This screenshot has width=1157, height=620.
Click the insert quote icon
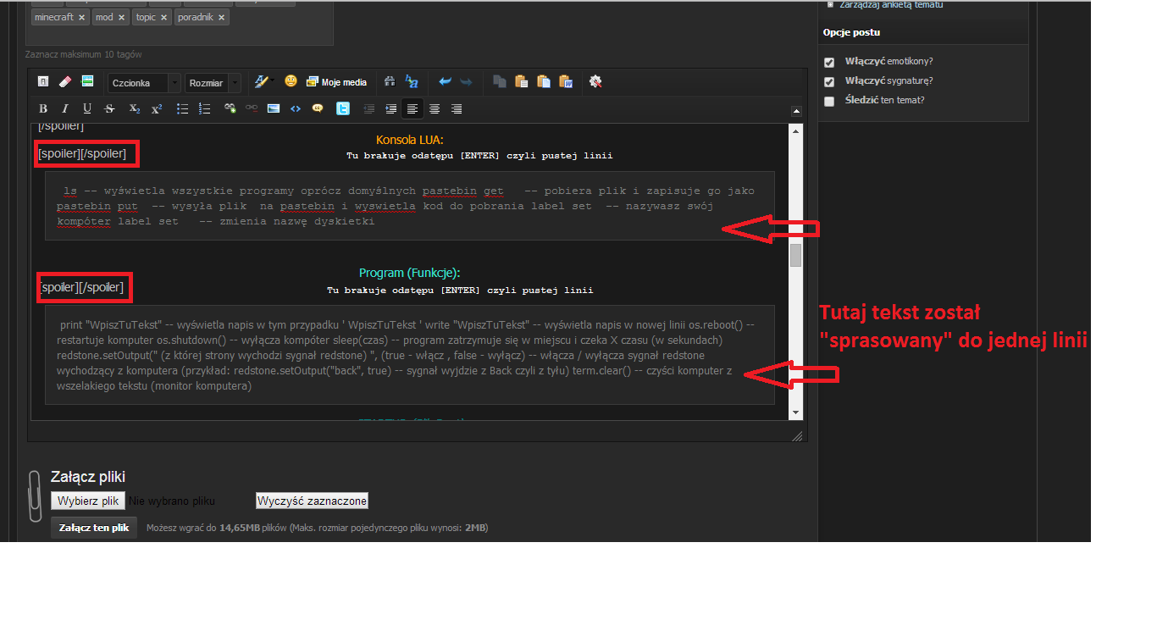pyautogui.click(x=318, y=108)
